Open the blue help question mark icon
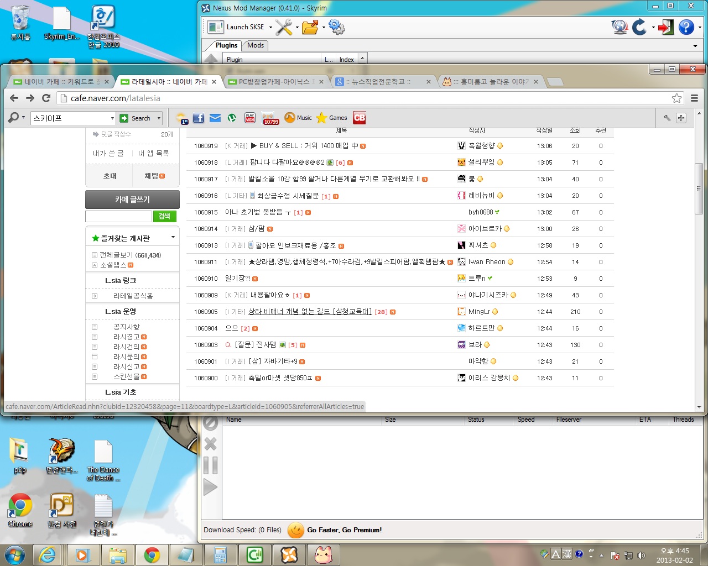 [686, 27]
